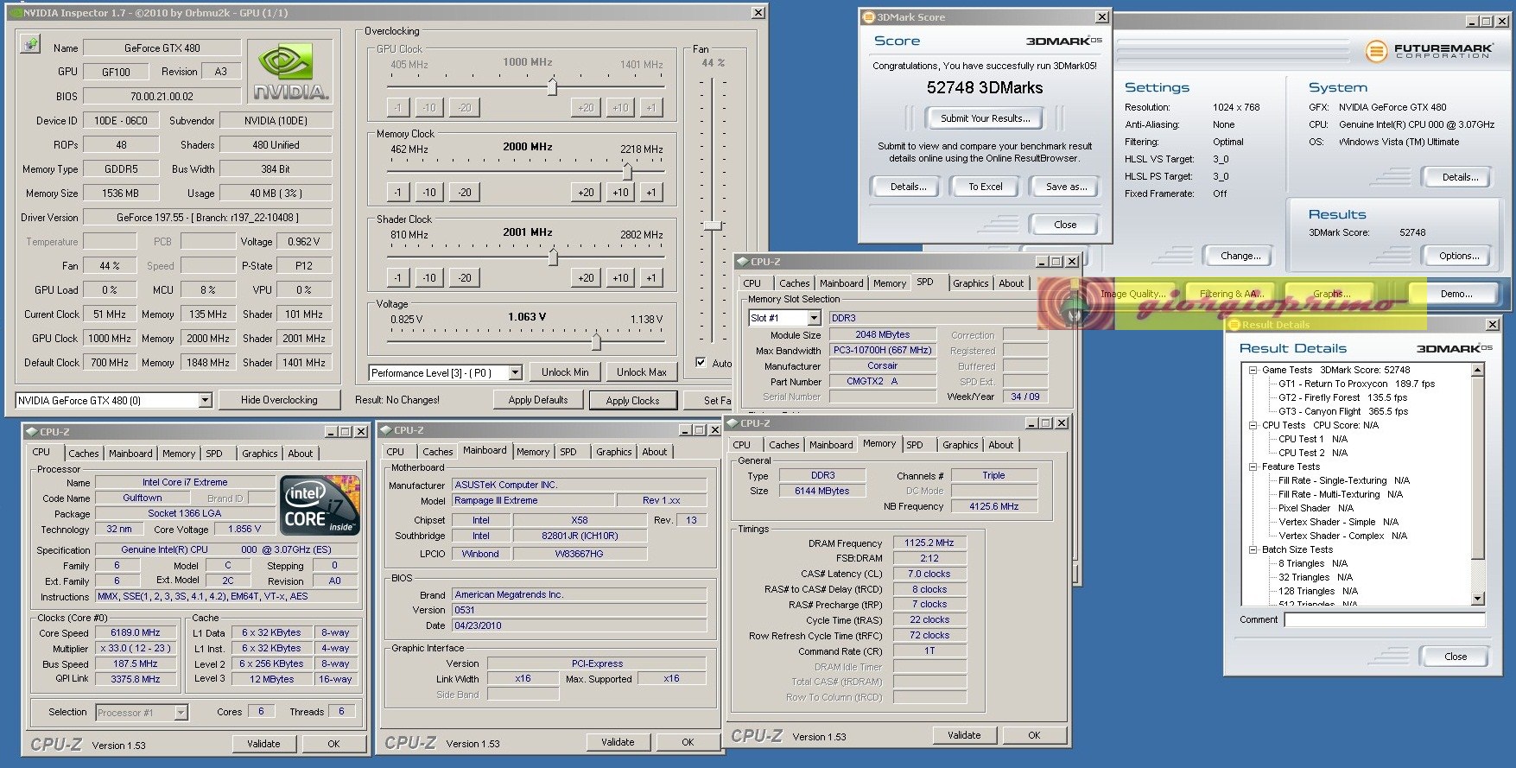Image resolution: width=1516 pixels, height=768 pixels.
Task: Click the NVIDIA logo in Inspector
Action: (x=289, y=72)
